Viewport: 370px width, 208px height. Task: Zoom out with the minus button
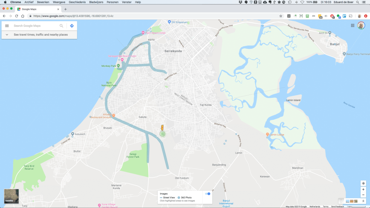click(363, 195)
